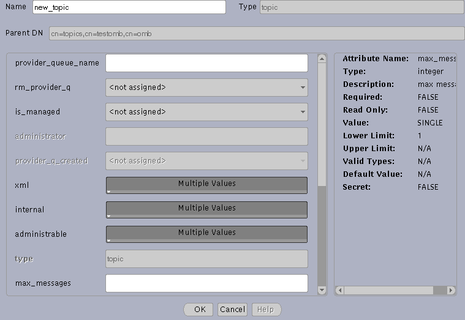Click the small arrow on administrable field corner

pos(109,240)
